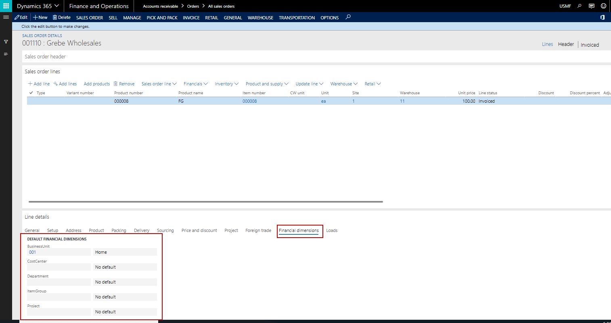The width and height of the screenshot is (611, 323).
Task: Click the smiley feedback icon
Action: pyautogui.click(x=603, y=6)
